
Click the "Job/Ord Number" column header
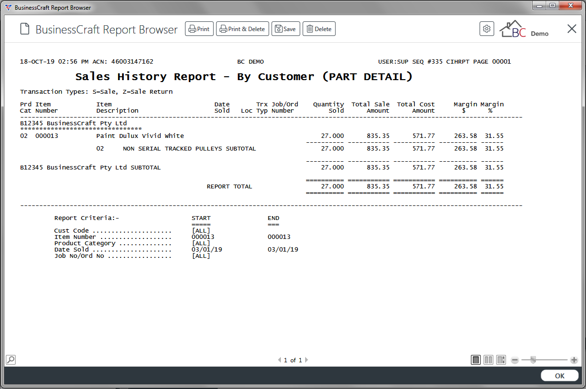(285, 107)
